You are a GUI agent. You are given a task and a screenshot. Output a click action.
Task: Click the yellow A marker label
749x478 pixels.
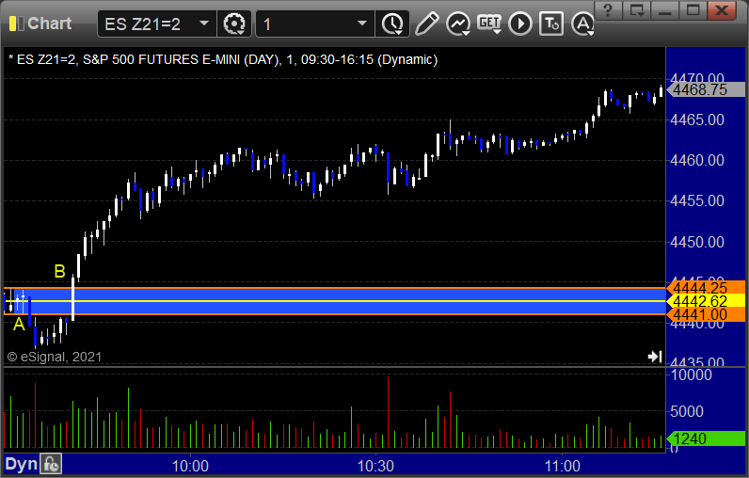(x=19, y=325)
